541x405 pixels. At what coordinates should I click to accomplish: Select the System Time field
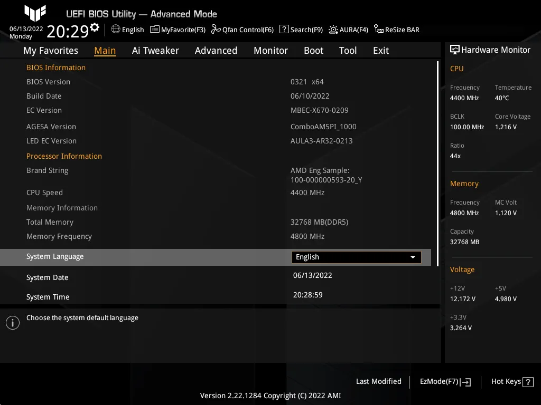pos(308,295)
